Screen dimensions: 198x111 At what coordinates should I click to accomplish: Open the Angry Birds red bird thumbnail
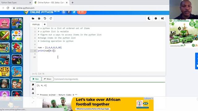tap(17, 47)
